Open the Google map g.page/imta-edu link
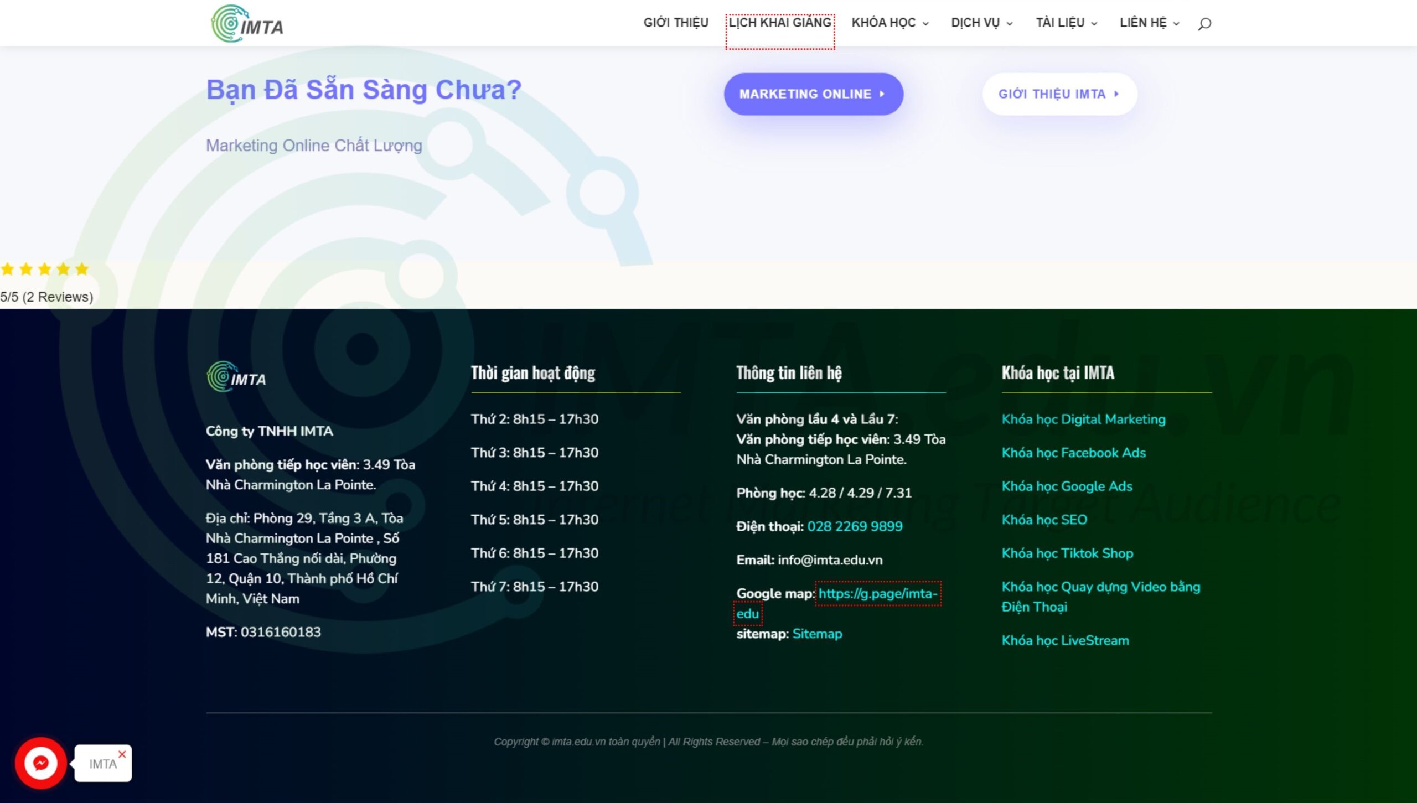This screenshot has height=803, width=1417. click(x=878, y=593)
